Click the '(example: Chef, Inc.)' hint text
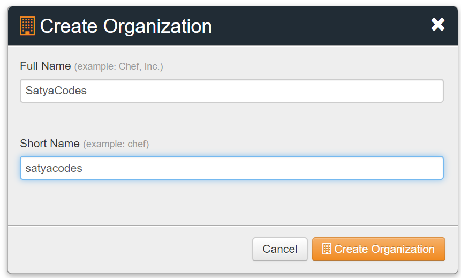The image size is (461, 278). pyautogui.click(x=118, y=66)
